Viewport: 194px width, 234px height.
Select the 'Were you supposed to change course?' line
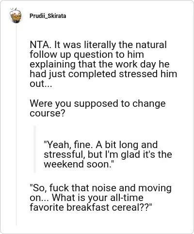(97, 108)
